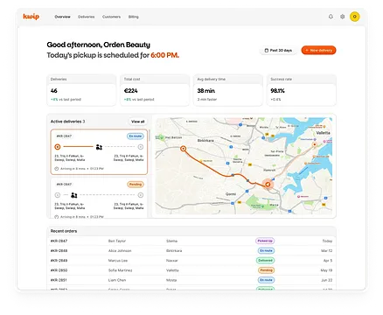The height and width of the screenshot is (315, 383).
Task: Click the Mar 12 date cell
Action: [x=326, y=251]
